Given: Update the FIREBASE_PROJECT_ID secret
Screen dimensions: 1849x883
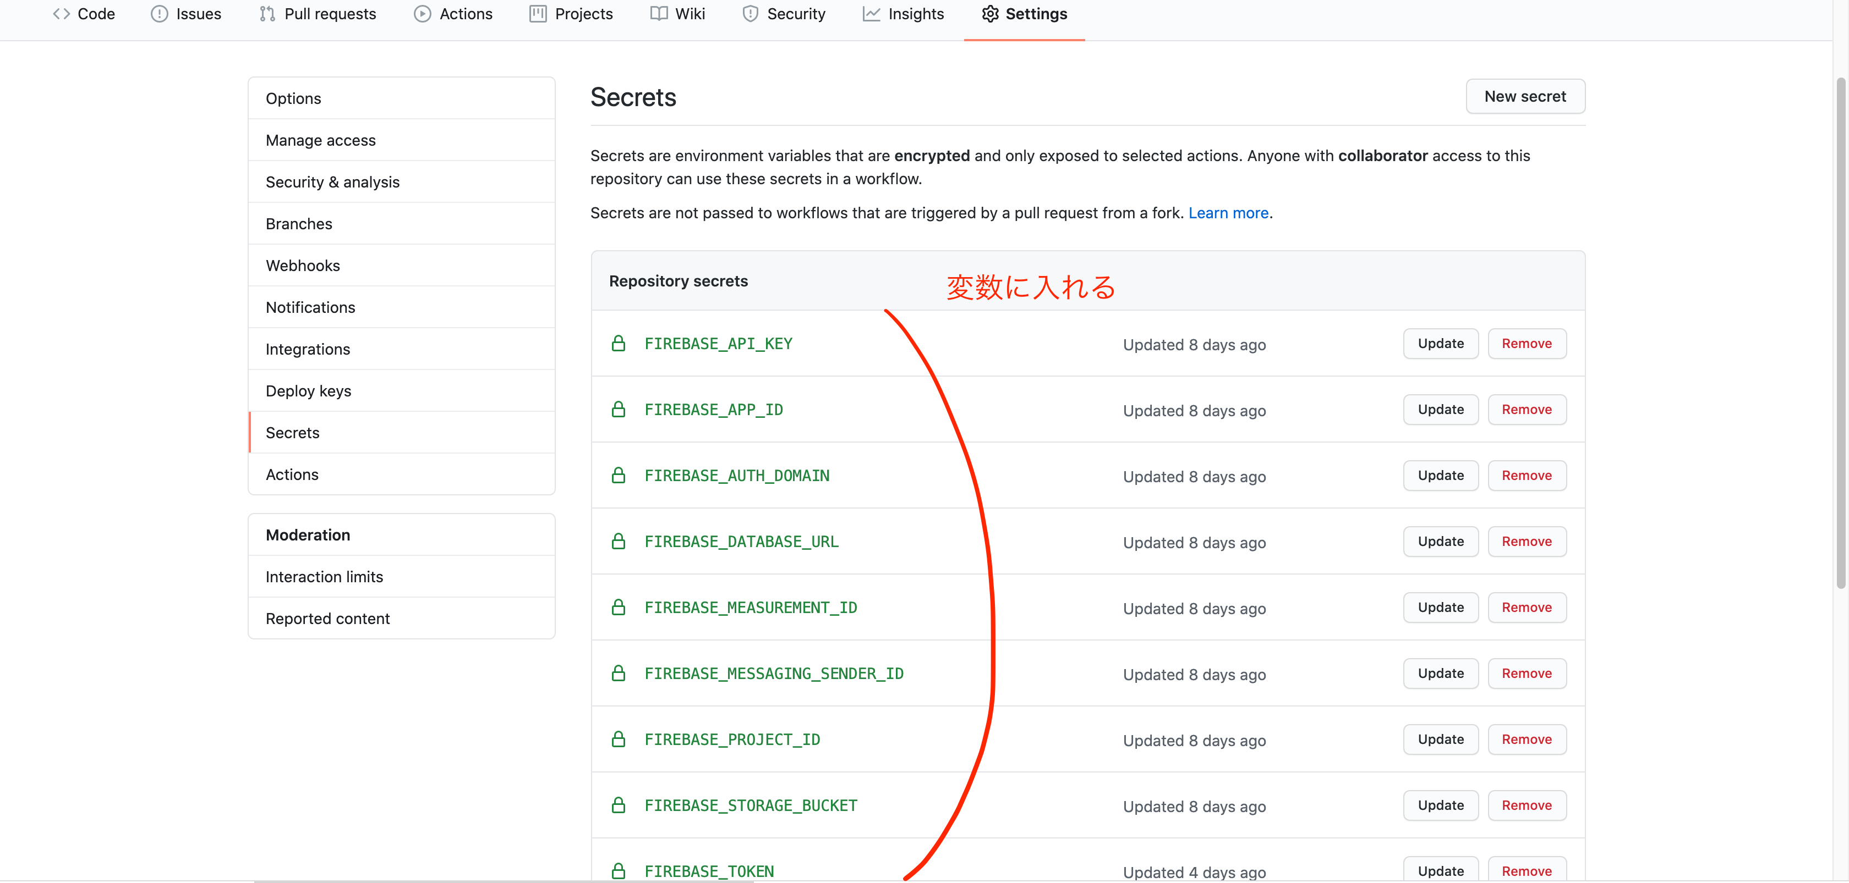Looking at the screenshot, I should click(1440, 739).
